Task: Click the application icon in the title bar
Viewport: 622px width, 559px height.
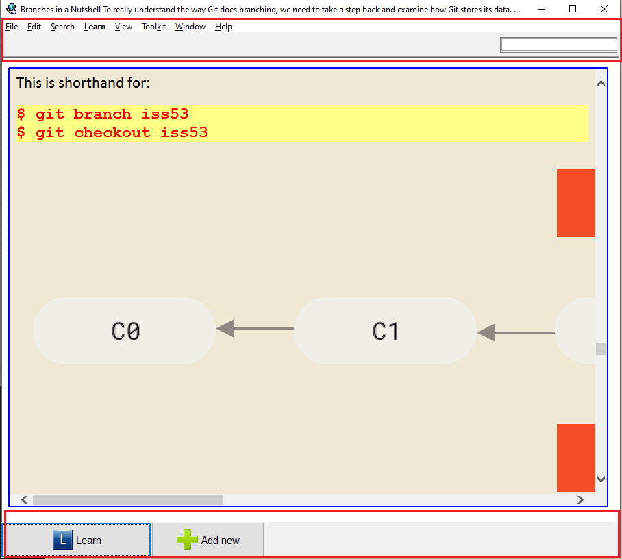Action: pos(11,10)
